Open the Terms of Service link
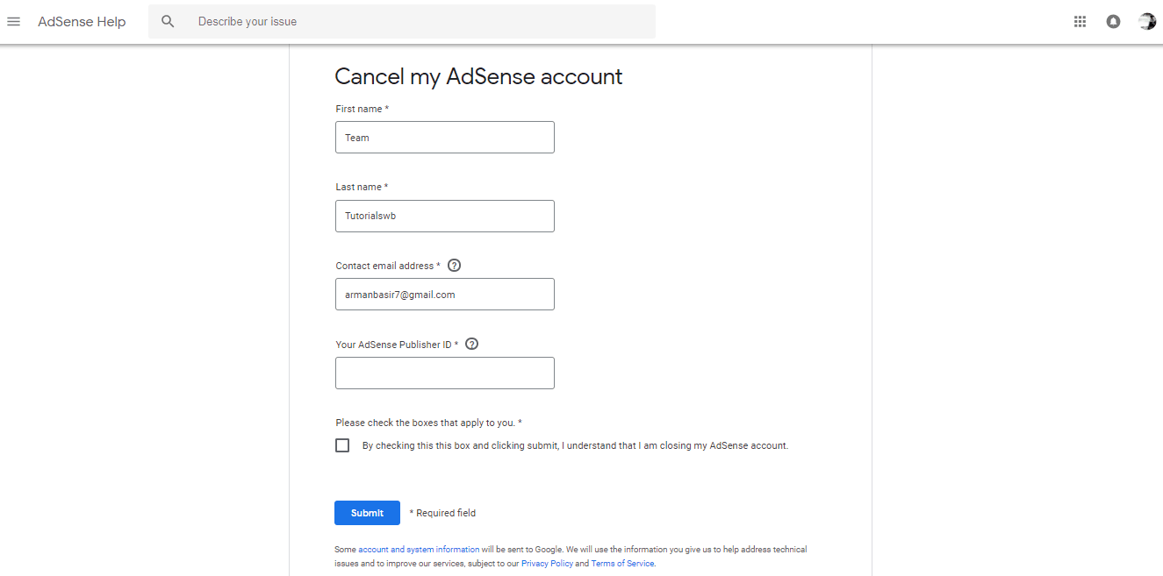Viewport: 1163px width, 576px height. pos(622,563)
